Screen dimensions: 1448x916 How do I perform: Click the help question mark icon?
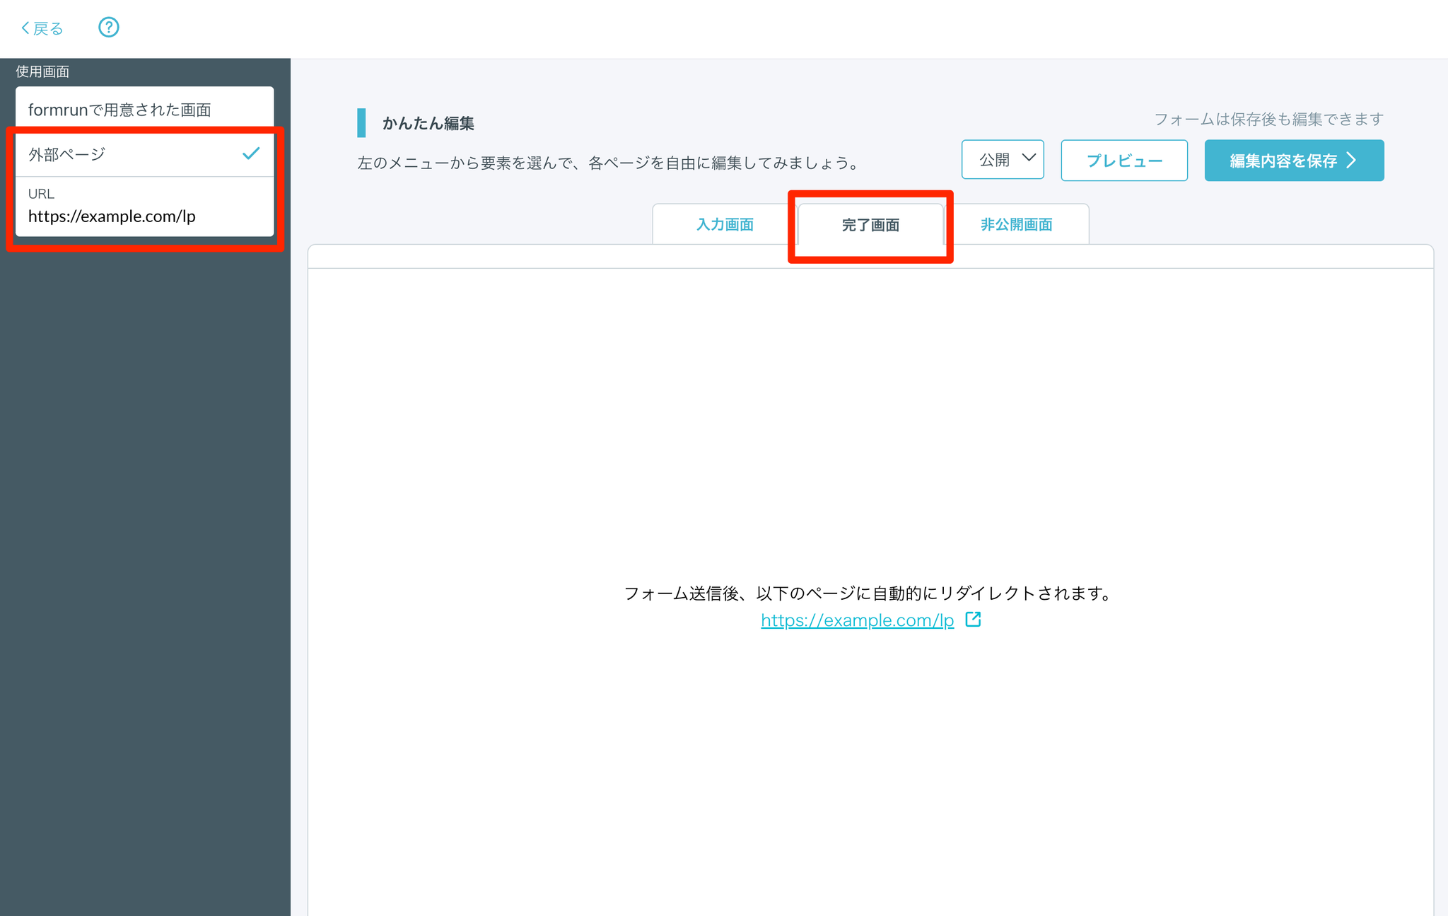coord(108,28)
